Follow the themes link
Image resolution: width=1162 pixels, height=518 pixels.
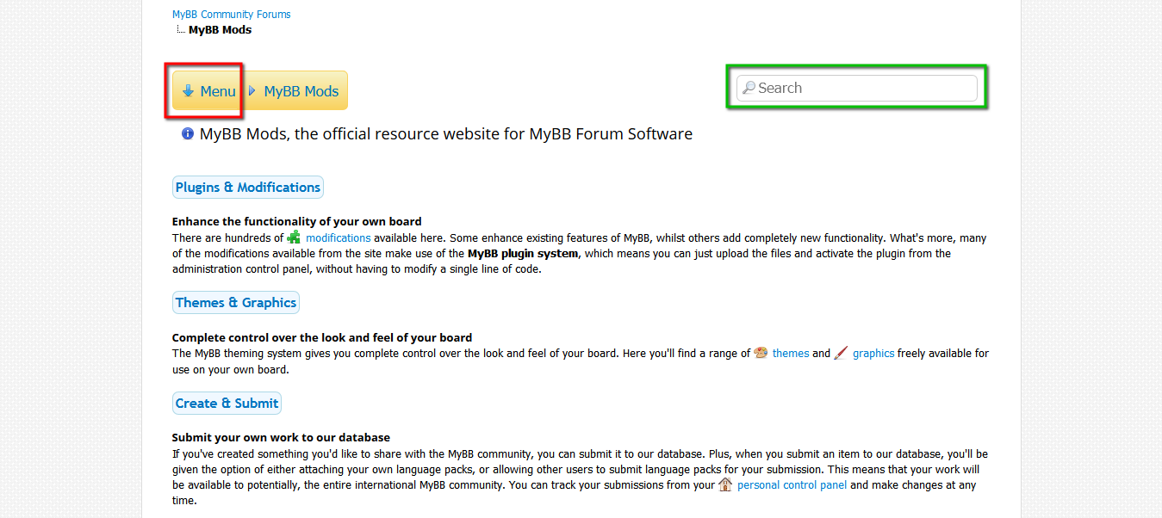click(791, 354)
